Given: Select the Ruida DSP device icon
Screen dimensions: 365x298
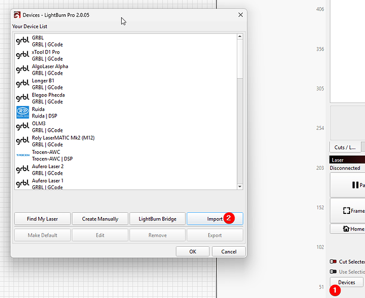Looking at the screenshot, I should (x=22, y=112).
